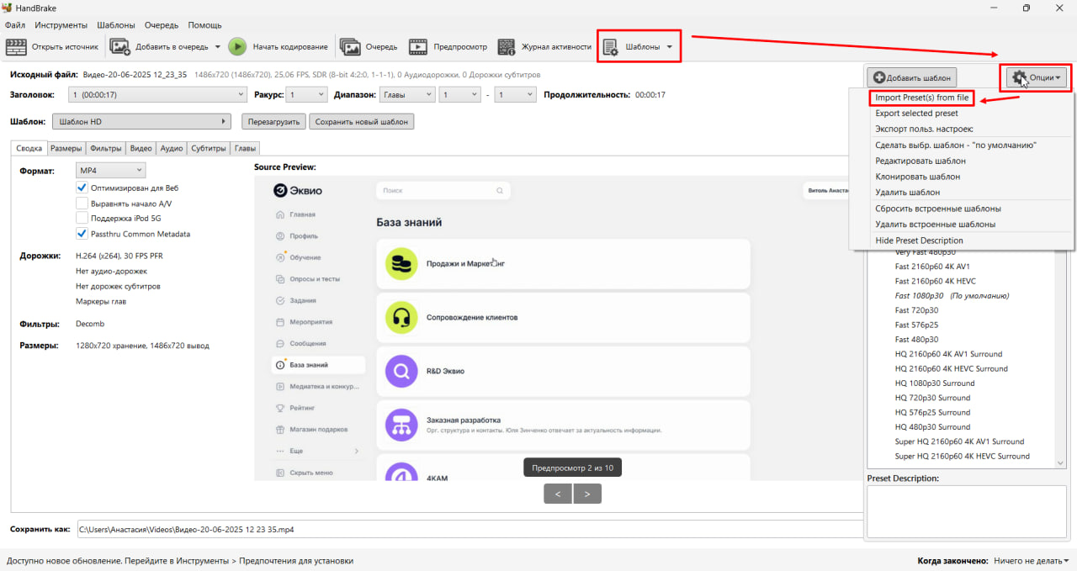Switch to the Фильтры tab

point(106,149)
